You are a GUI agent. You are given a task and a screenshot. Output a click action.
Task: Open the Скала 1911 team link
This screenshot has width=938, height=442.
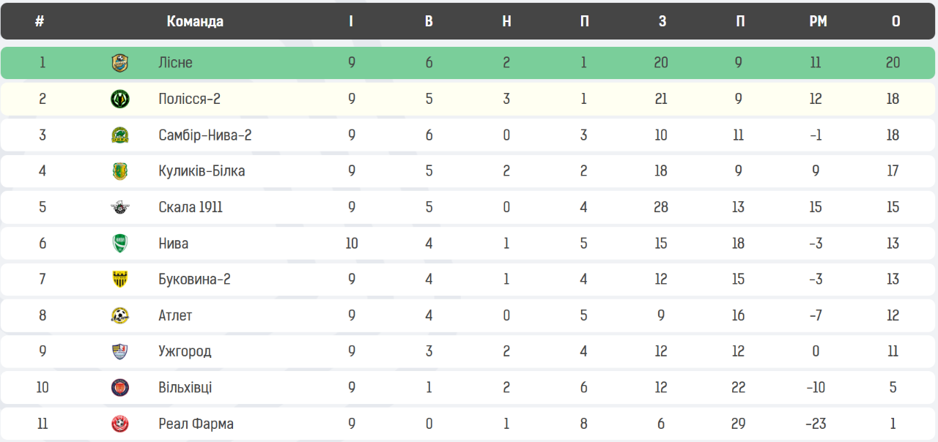pyautogui.click(x=191, y=207)
